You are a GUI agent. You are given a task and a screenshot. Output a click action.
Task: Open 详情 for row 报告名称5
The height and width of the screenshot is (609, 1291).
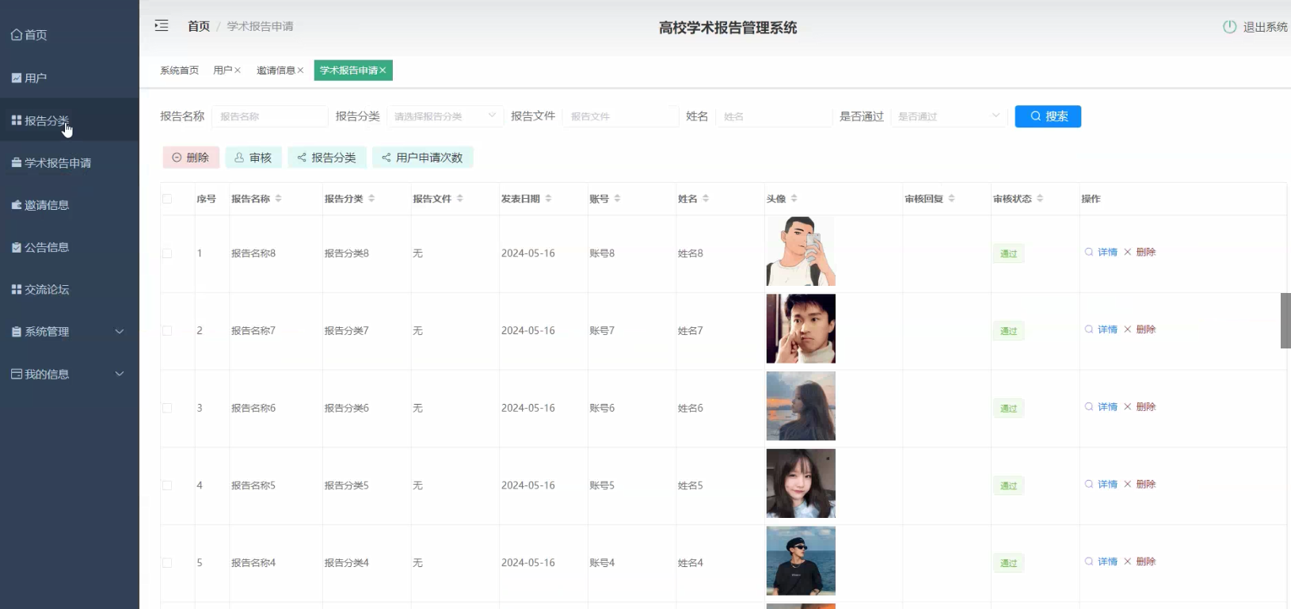pyautogui.click(x=1101, y=484)
